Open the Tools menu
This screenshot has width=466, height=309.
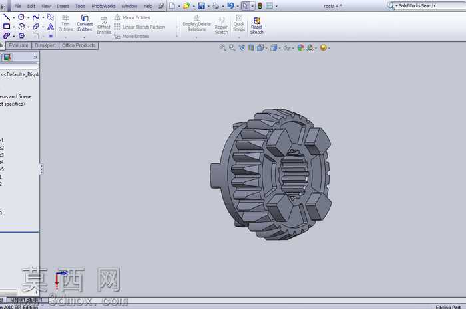(80, 6)
